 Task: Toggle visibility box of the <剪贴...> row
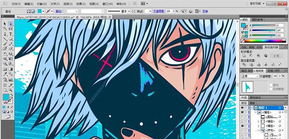(x=242, y=117)
